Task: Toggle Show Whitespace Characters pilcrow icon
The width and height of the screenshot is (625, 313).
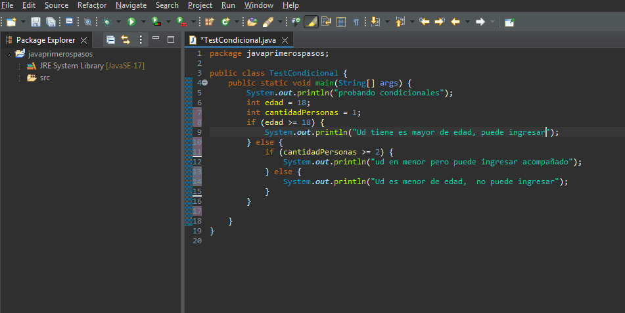Action: click(356, 22)
